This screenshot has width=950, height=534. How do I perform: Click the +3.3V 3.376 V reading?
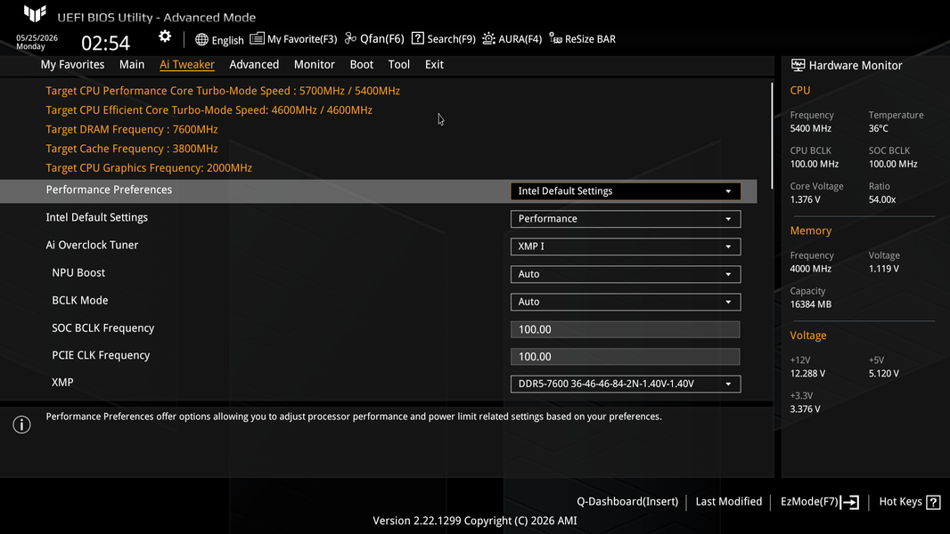coord(806,409)
